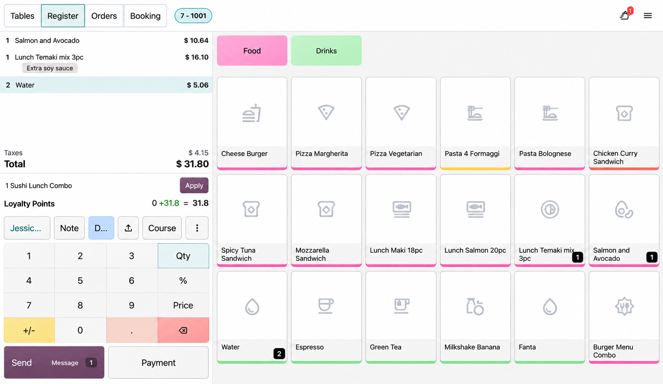This screenshot has height=384, width=663.
Task: Add Milkshake Banana
Action: 475,317
